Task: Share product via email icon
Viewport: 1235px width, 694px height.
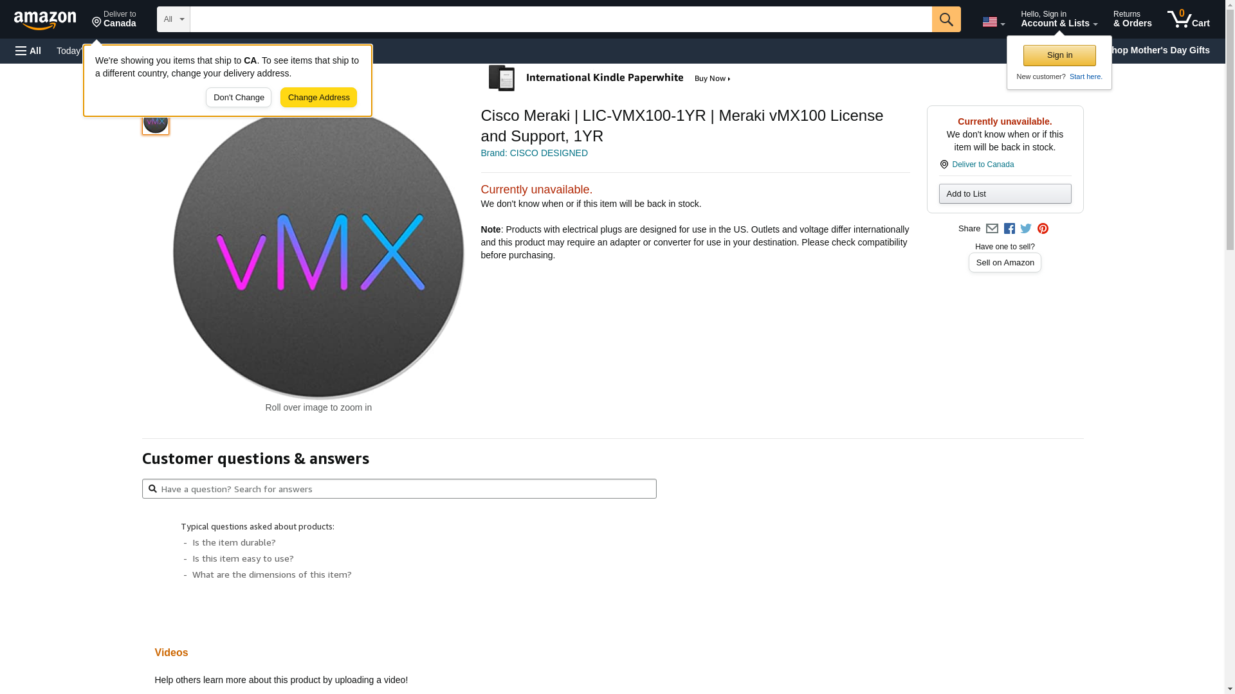Action: tap(992, 229)
